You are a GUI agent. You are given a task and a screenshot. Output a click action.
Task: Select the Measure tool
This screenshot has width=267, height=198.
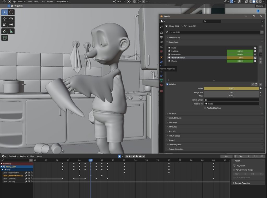(x=11, y=31)
